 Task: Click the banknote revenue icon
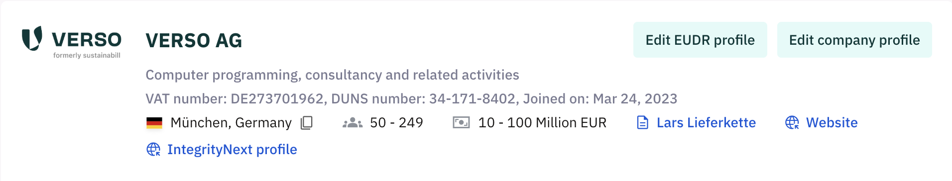461,122
